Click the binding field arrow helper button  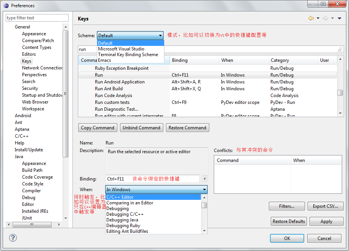pos(205,179)
